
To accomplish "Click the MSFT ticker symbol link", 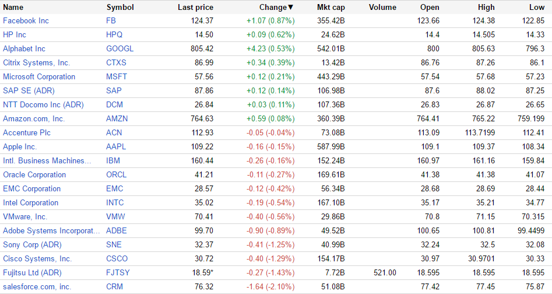I will [x=117, y=77].
